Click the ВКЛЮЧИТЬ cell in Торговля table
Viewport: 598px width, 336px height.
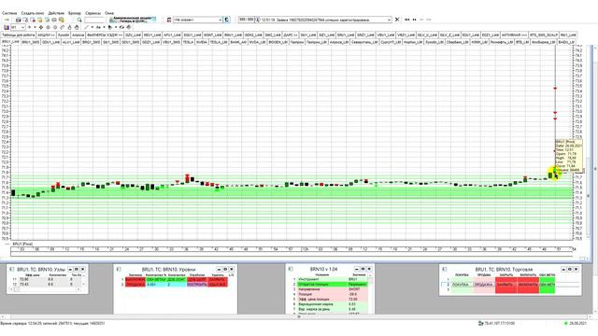tap(528, 285)
